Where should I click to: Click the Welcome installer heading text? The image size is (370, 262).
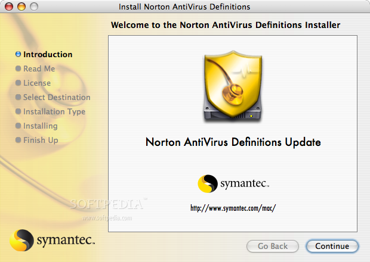(x=226, y=25)
